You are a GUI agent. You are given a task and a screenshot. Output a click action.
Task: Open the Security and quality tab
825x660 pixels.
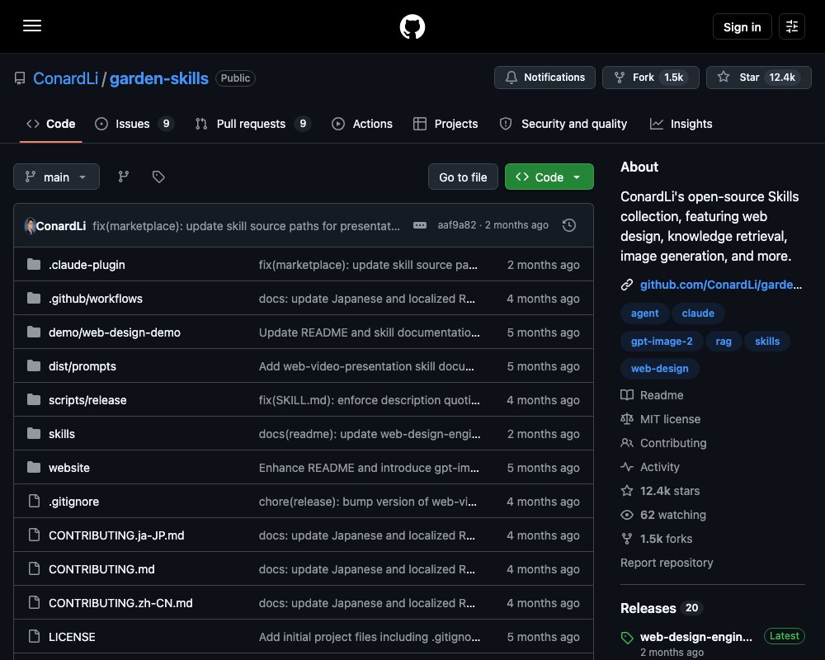(563, 124)
